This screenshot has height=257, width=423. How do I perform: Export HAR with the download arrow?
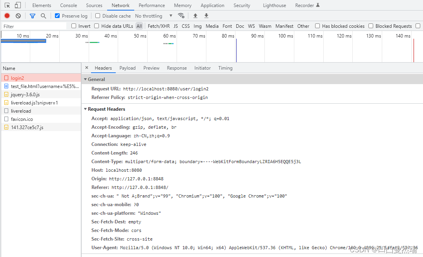pyautogui.click(x=206, y=16)
